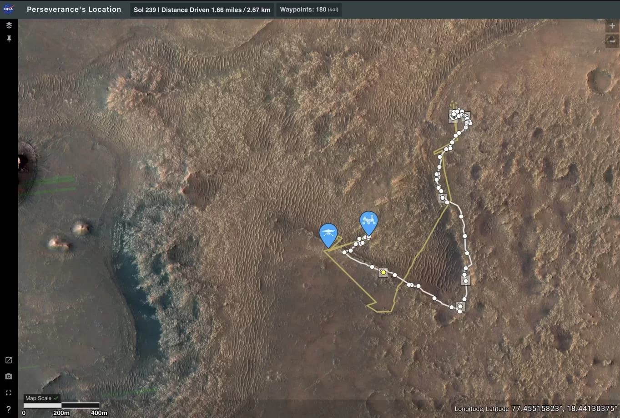Viewport: 620px width, 418px height.
Task: Zoom out with the minus button
Action: (612, 41)
